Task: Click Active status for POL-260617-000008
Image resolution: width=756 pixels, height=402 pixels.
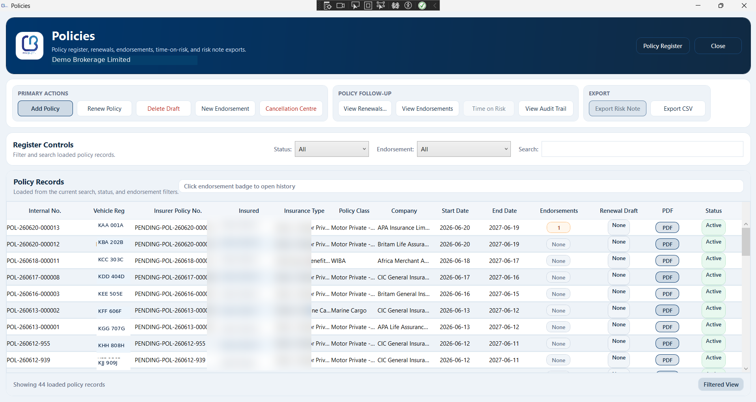Action: 713,277
